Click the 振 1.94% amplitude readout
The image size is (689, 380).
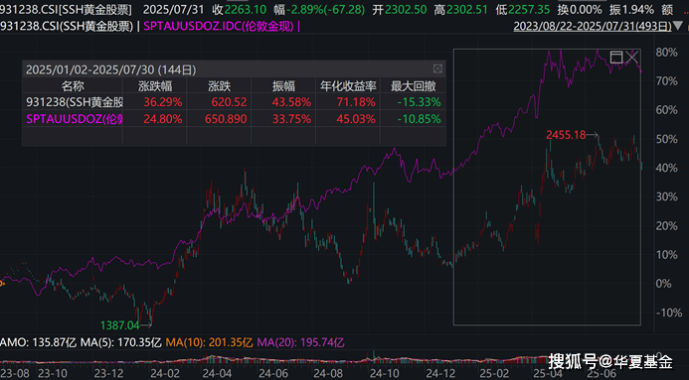tap(632, 9)
